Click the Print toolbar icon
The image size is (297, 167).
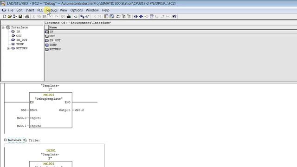[x=27, y=17]
